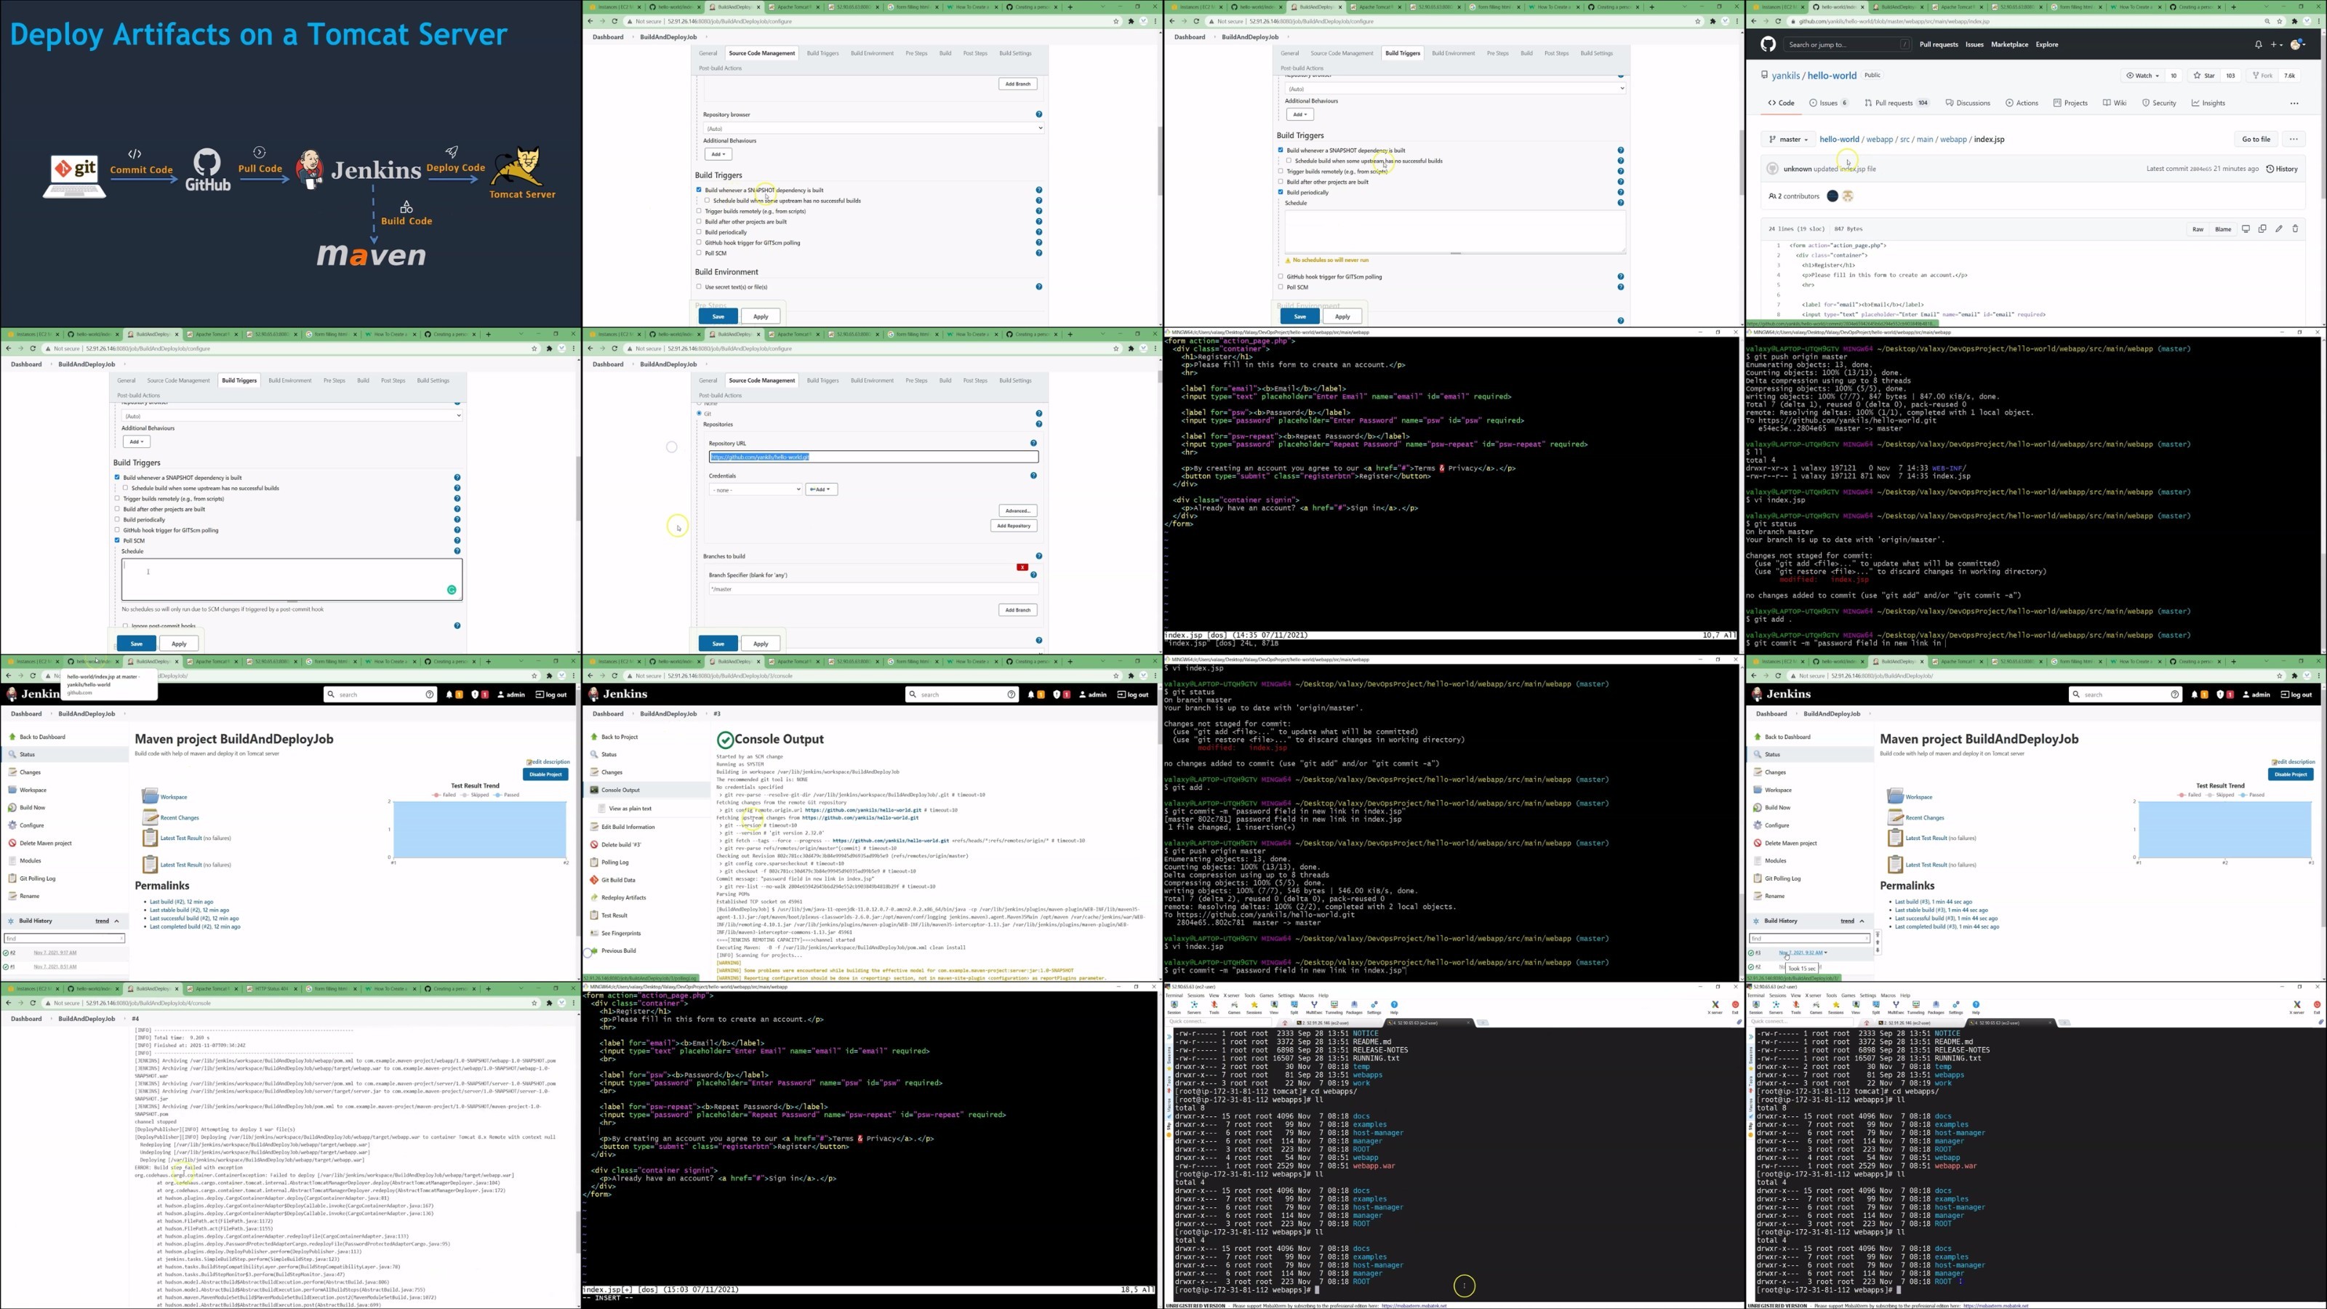Expand the GitHub master branch dropdown

[x=1787, y=139]
